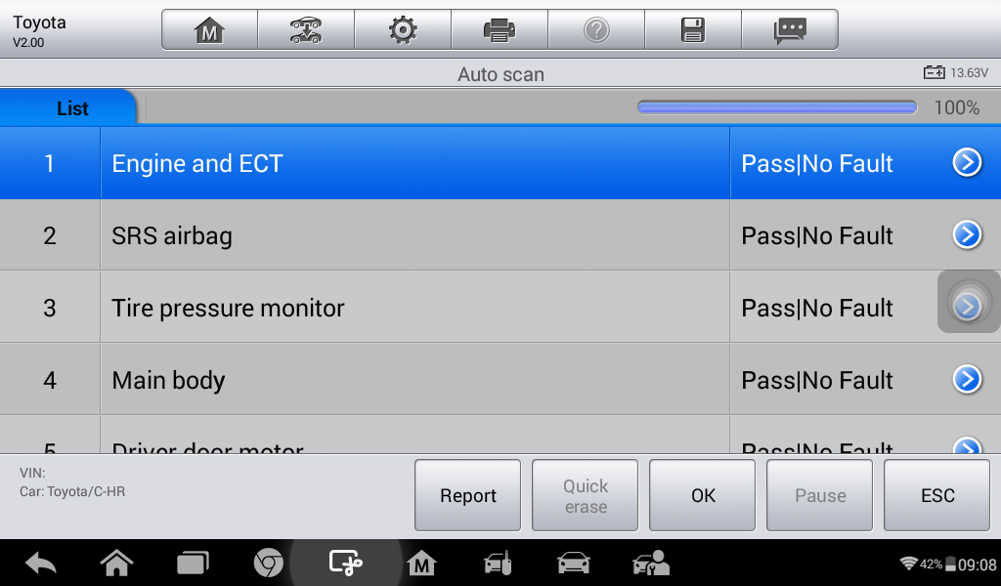Click the OK button
The image size is (1001, 586).
click(703, 495)
